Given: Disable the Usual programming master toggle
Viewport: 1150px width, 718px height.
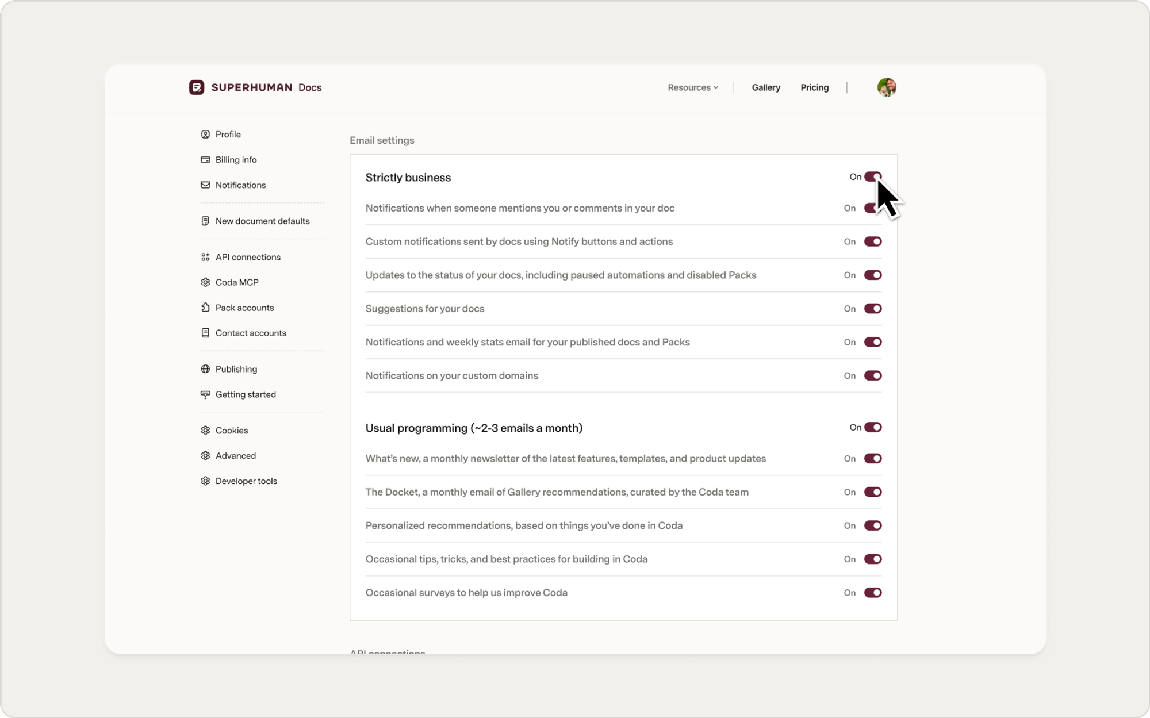Looking at the screenshot, I should (x=872, y=427).
